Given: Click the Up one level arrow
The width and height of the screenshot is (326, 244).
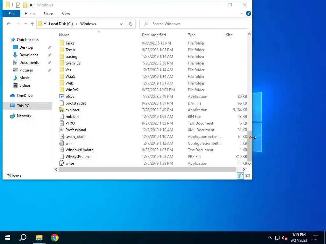Looking at the screenshot, I should tap(32, 24).
